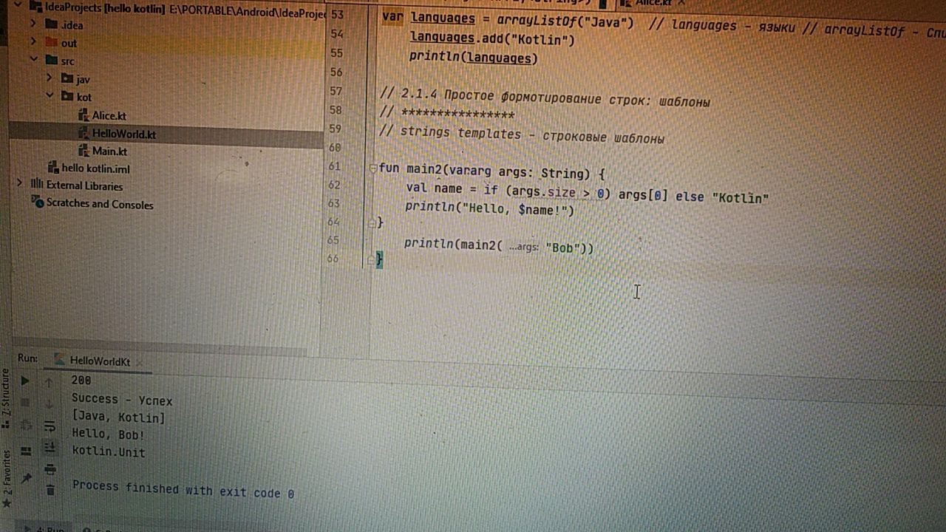Click the Kotlin file icon beside Main.kt
Image resolution: width=946 pixels, height=532 pixels.
click(84, 151)
